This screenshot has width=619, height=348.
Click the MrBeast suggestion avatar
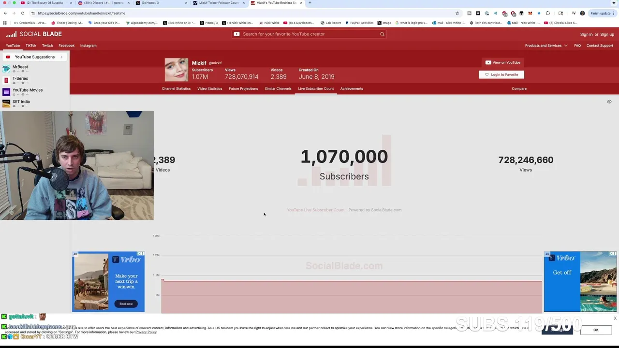click(x=6, y=69)
